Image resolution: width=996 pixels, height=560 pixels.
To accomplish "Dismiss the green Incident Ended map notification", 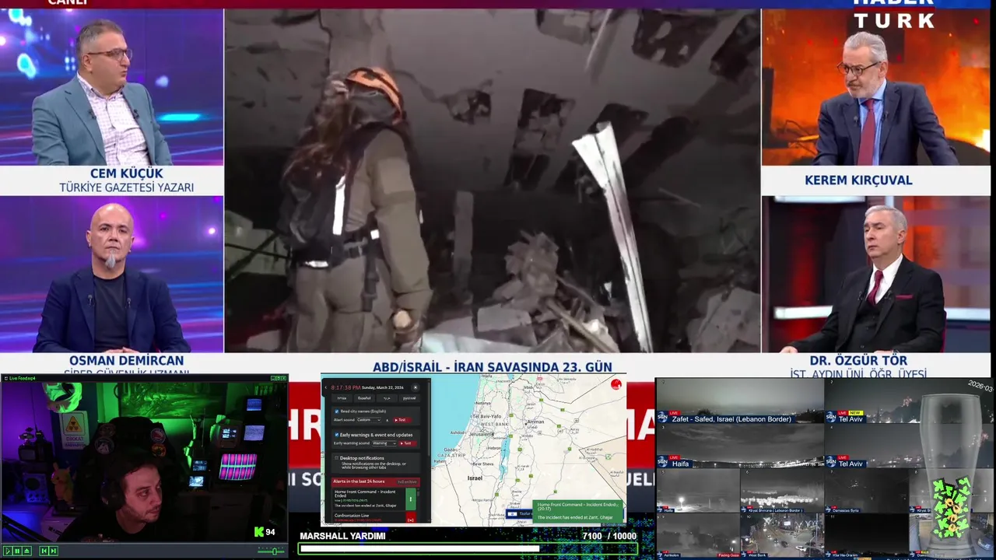I will point(617,505).
